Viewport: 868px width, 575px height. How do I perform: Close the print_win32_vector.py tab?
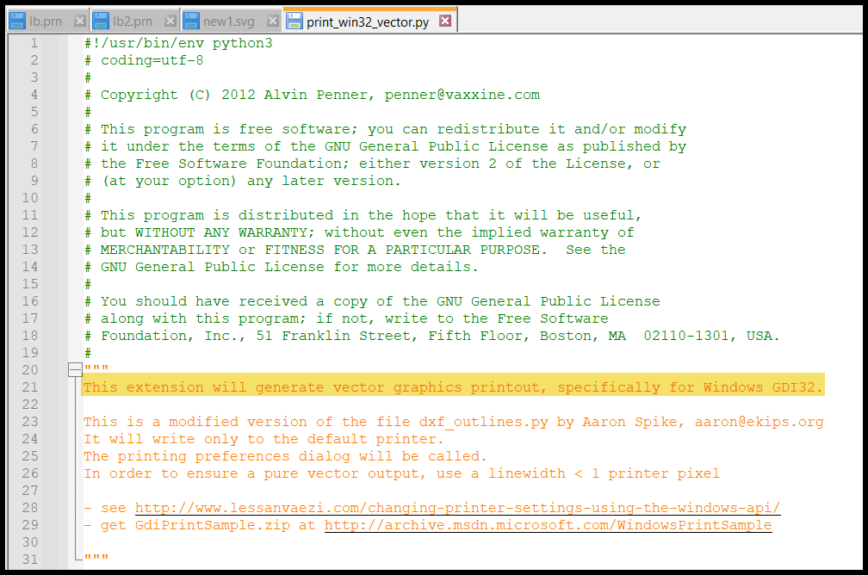point(444,21)
